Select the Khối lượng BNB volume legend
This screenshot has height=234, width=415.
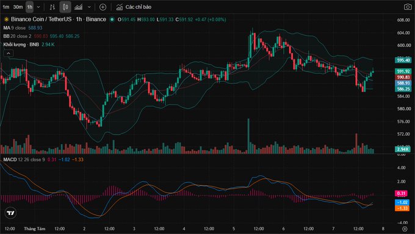(21, 45)
